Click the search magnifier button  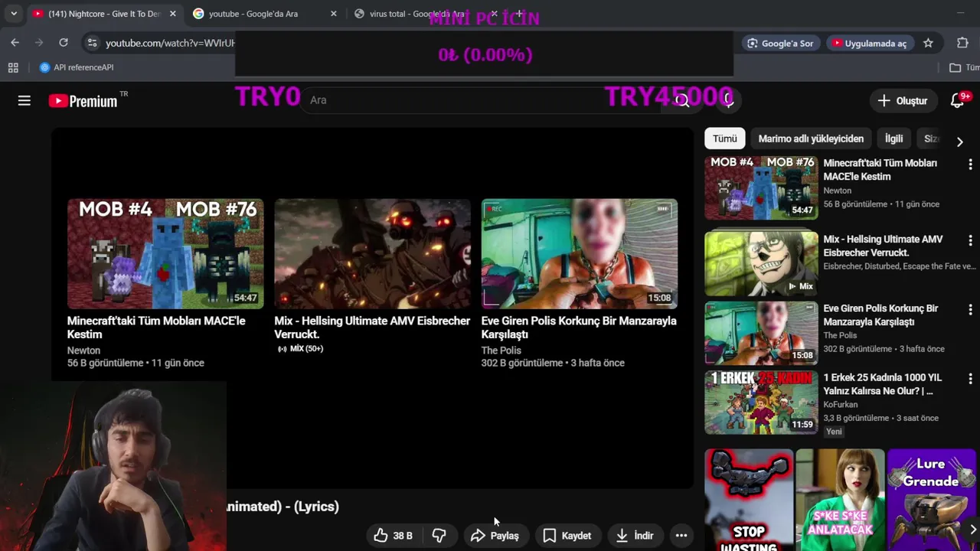[x=682, y=100]
